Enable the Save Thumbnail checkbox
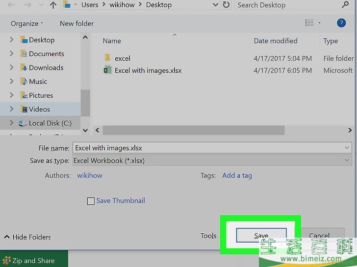This screenshot has height=267, width=357. [x=91, y=201]
